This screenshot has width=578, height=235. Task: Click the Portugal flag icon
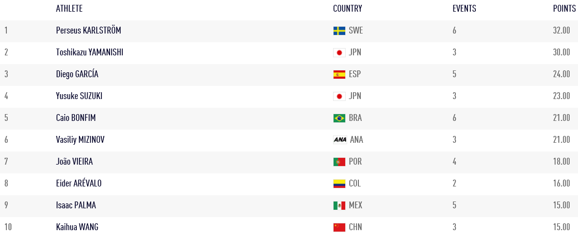[339, 162]
